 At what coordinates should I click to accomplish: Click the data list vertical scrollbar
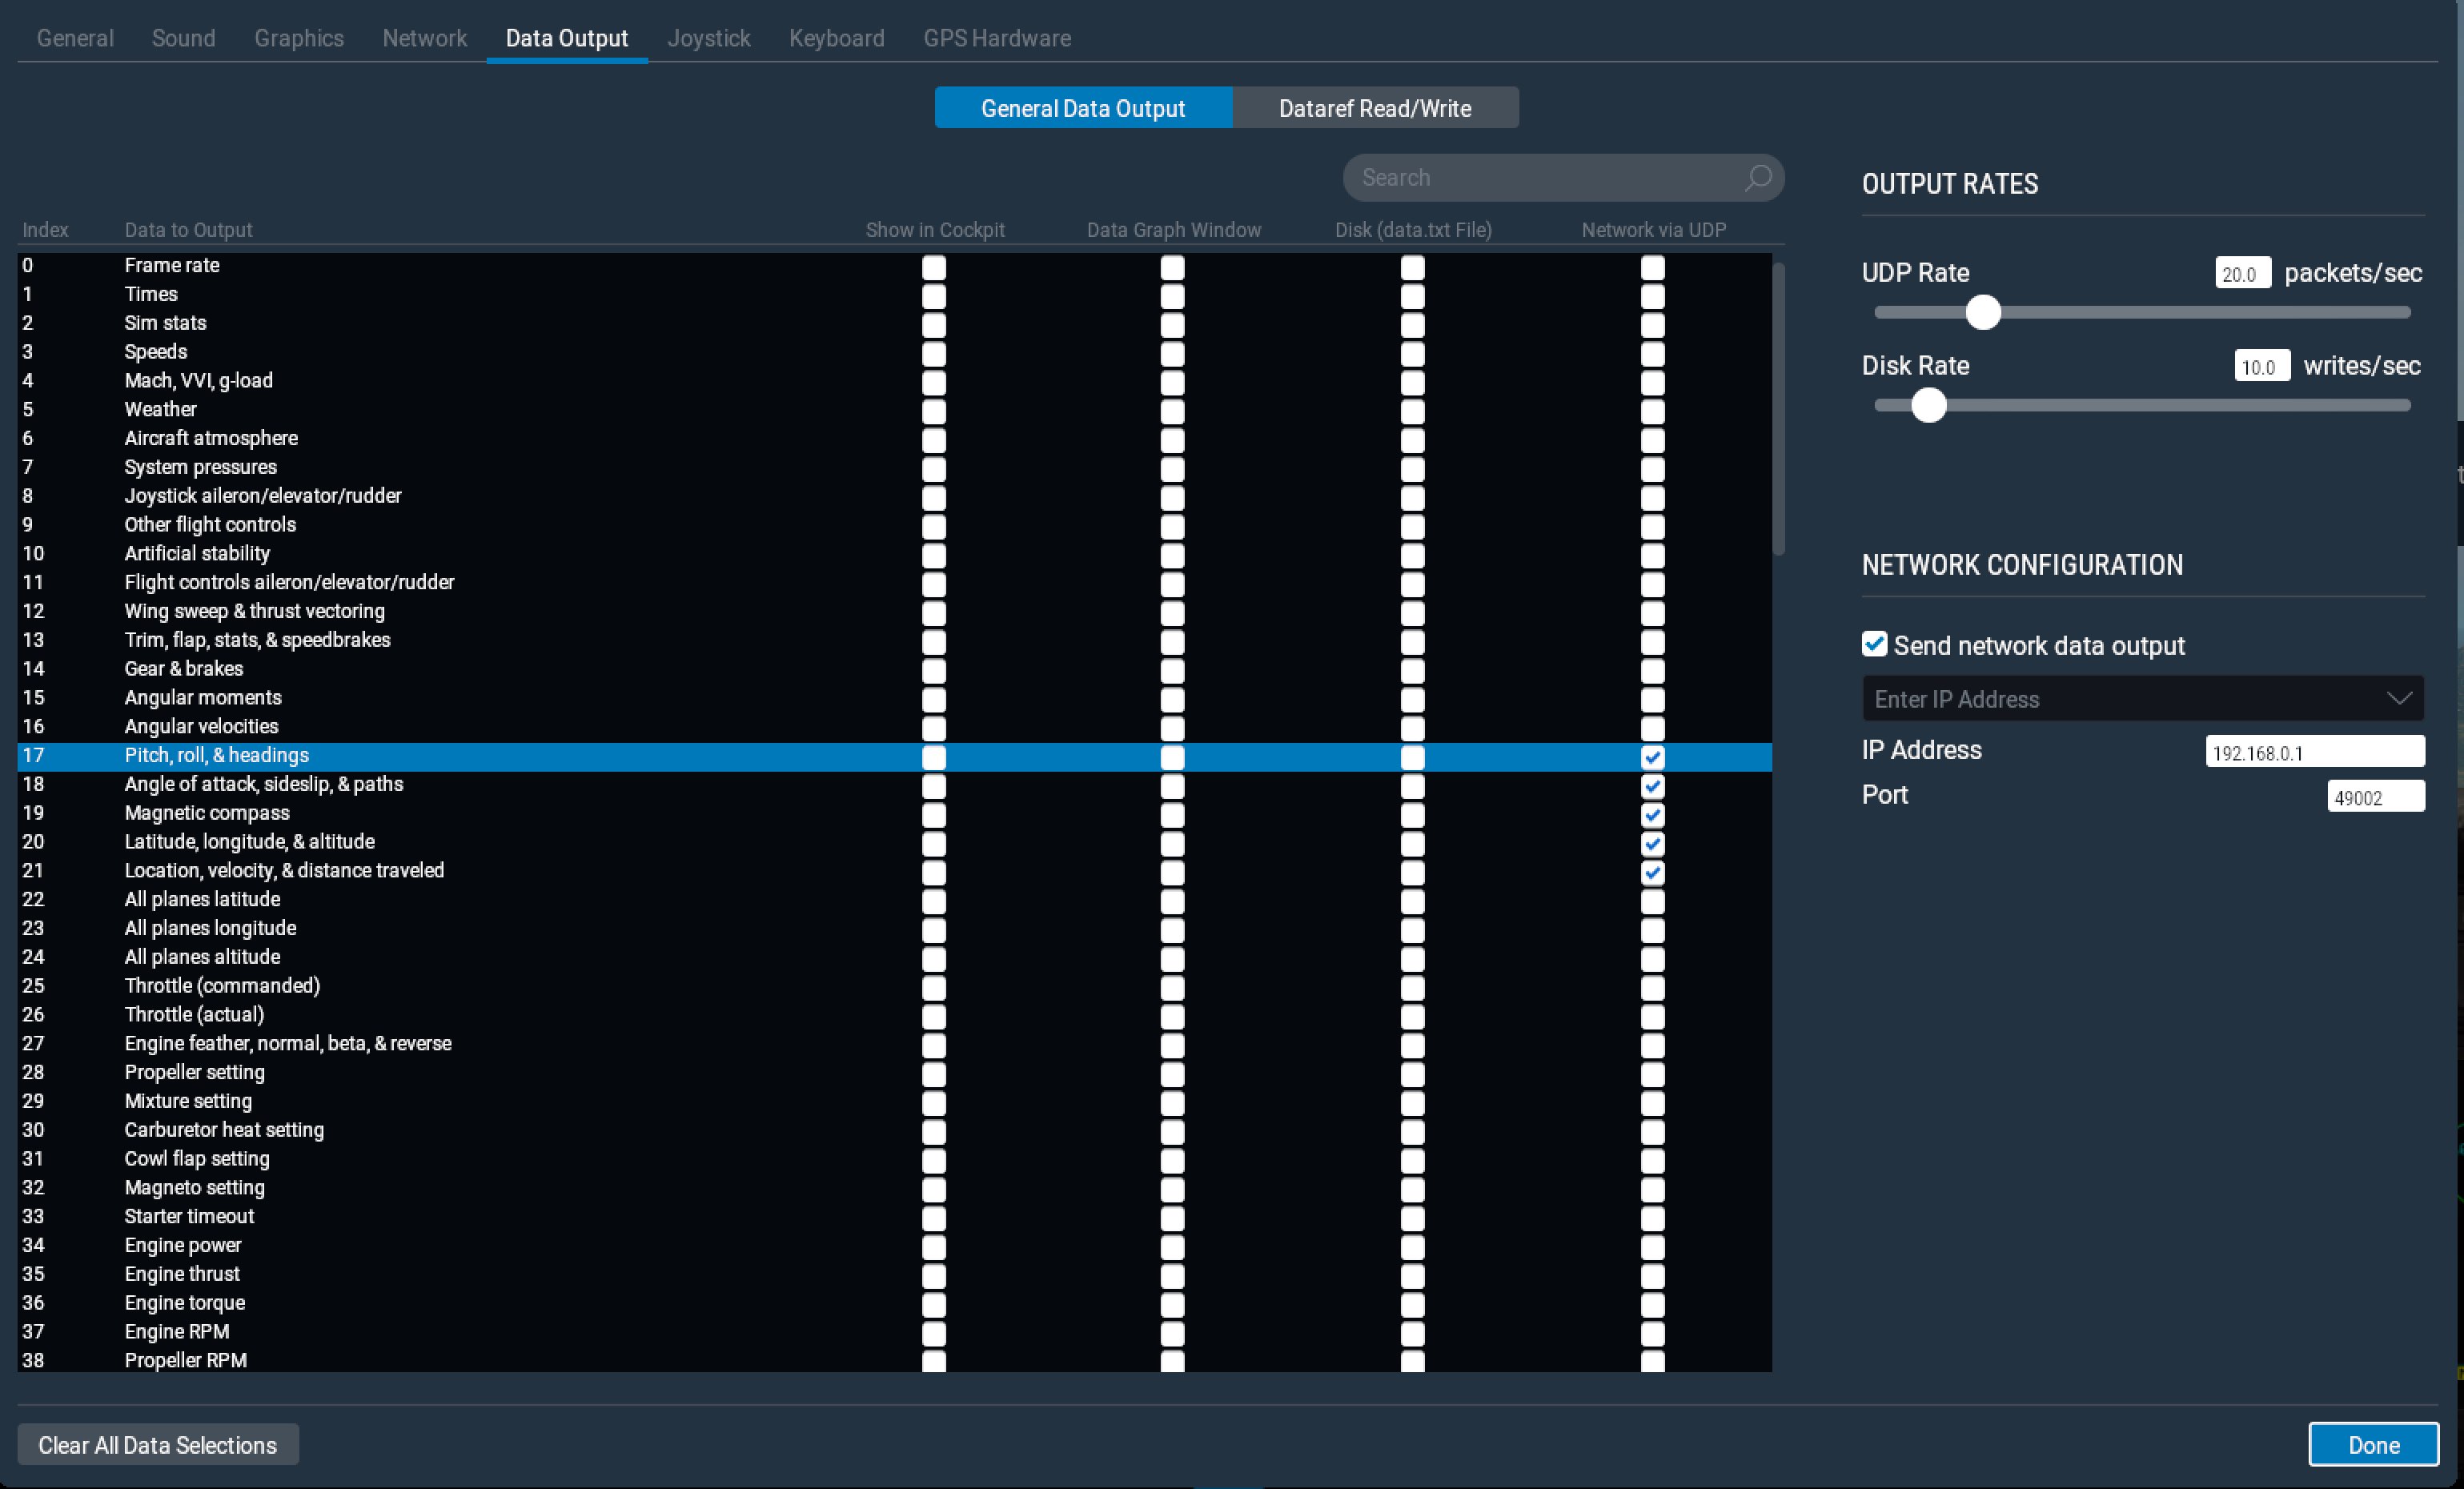[1778, 408]
